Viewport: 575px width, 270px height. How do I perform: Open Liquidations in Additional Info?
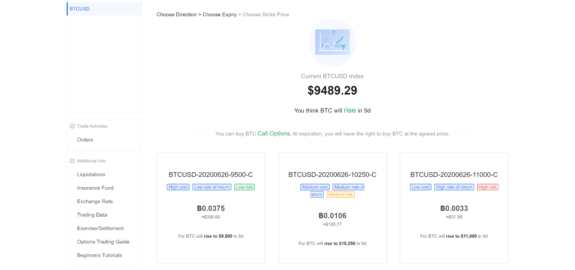(91, 174)
